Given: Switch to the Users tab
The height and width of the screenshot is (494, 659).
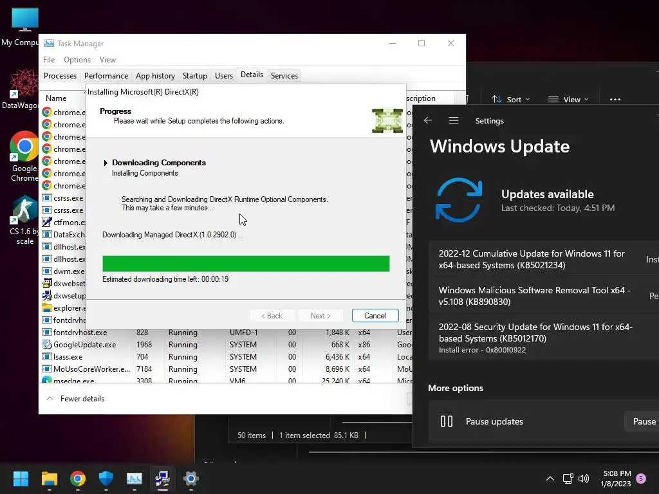Looking at the screenshot, I should tap(223, 76).
